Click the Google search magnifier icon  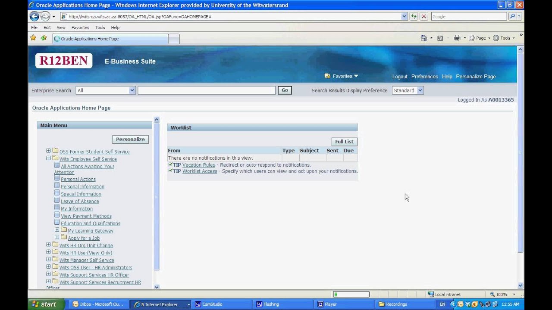point(512,16)
